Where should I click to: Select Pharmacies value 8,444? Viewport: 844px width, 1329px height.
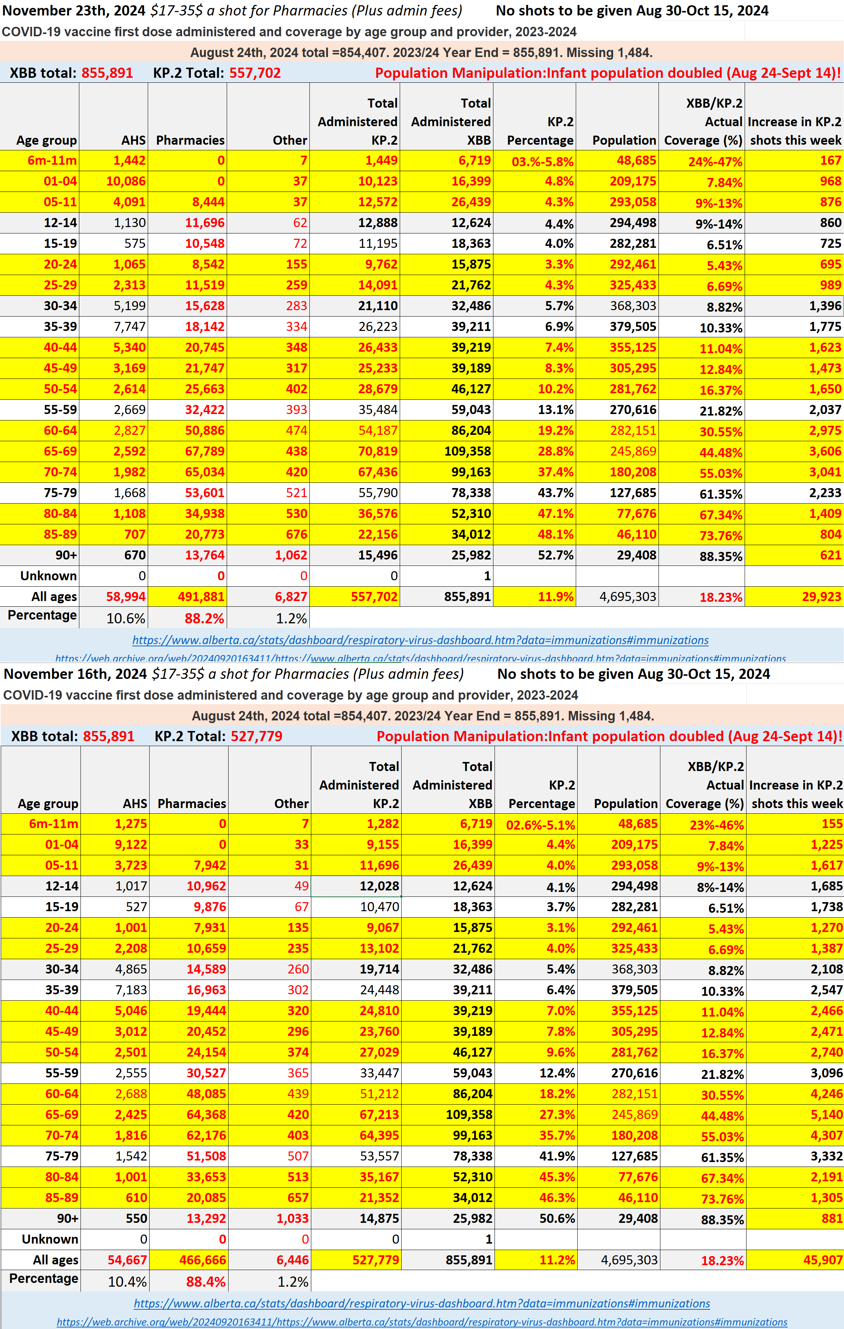point(188,202)
